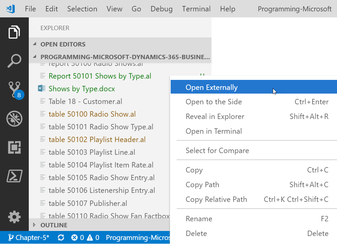Click the synchronize changes icon in status bar
The height and width of the screenshot is (244, 337).
point(61,238)
